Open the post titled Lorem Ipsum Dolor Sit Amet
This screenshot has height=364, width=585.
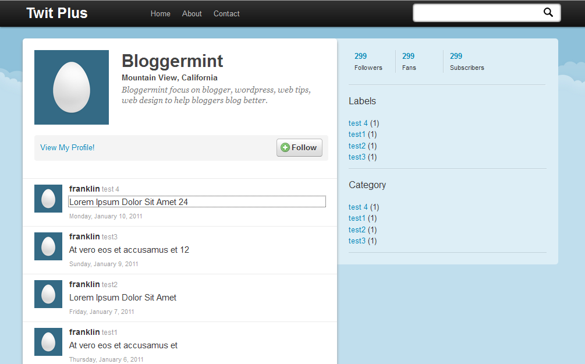tap(123, 298)
